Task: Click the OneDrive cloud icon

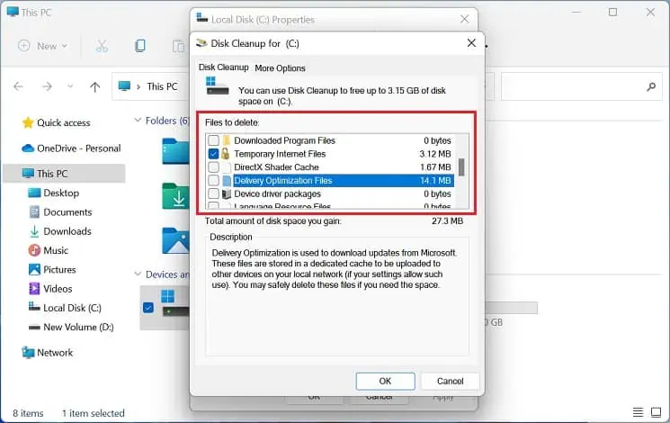Action: [28, 148]
